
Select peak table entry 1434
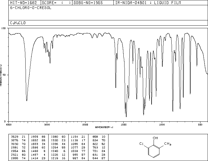[x=35, y=158]
